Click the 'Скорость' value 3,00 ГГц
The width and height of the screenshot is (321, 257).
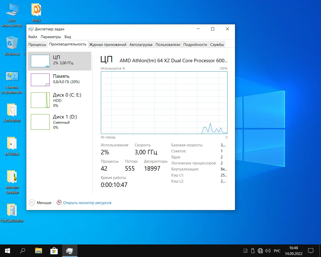[x=146, y=152]
